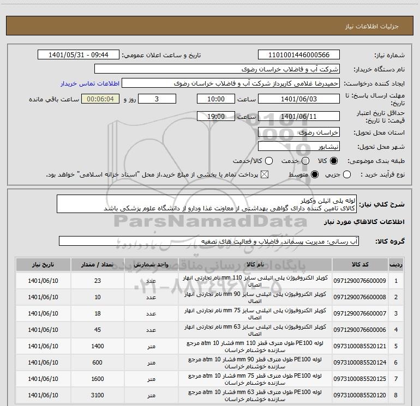Screen dimensions: 420x406
Task: Click the PE100 90 mm pipe item name
Action: (x=255, y=362)
